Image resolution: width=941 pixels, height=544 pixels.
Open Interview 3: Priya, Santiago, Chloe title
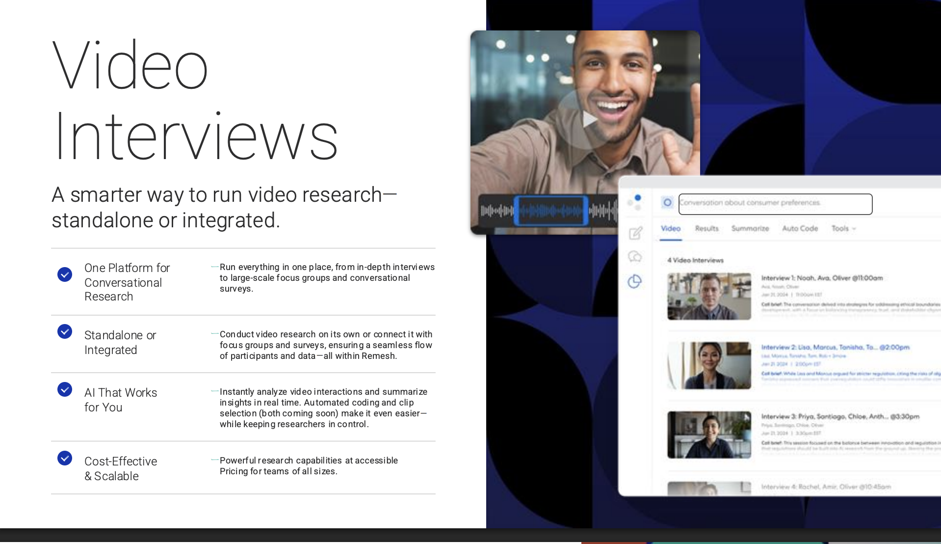tap(840, 416)
